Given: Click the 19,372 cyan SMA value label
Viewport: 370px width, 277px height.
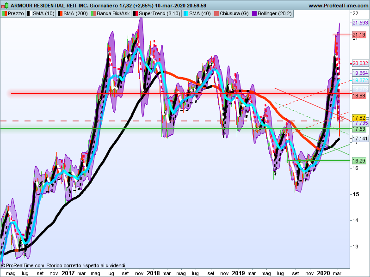Looking at the screenshot, I should (360, 80).
